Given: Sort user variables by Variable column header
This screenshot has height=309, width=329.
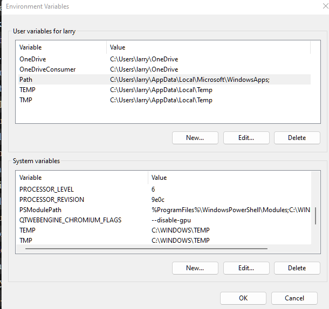Looking at the screenshot, I should click(x=60, y=47).
